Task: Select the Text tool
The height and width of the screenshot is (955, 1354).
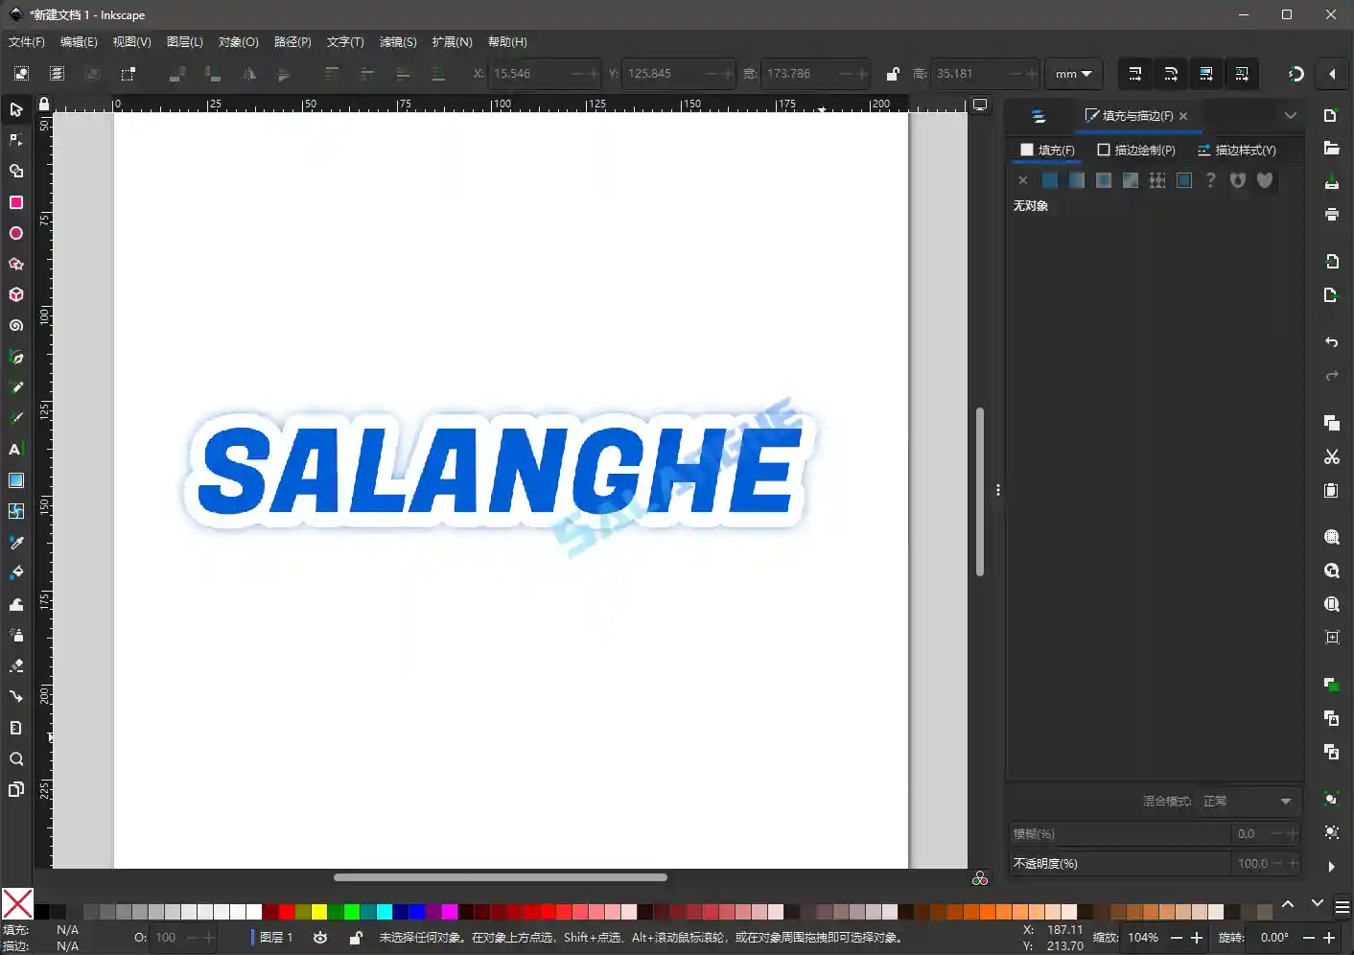Action: 16,449
